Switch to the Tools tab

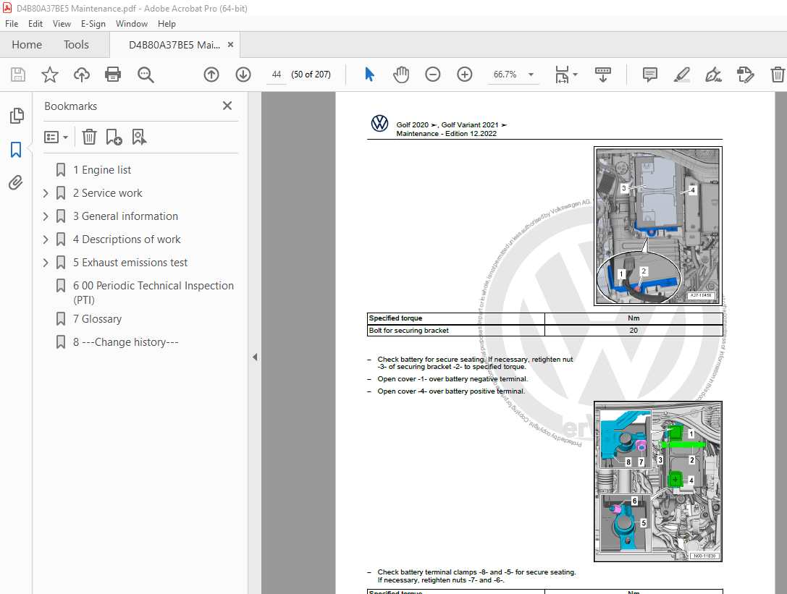76,45
